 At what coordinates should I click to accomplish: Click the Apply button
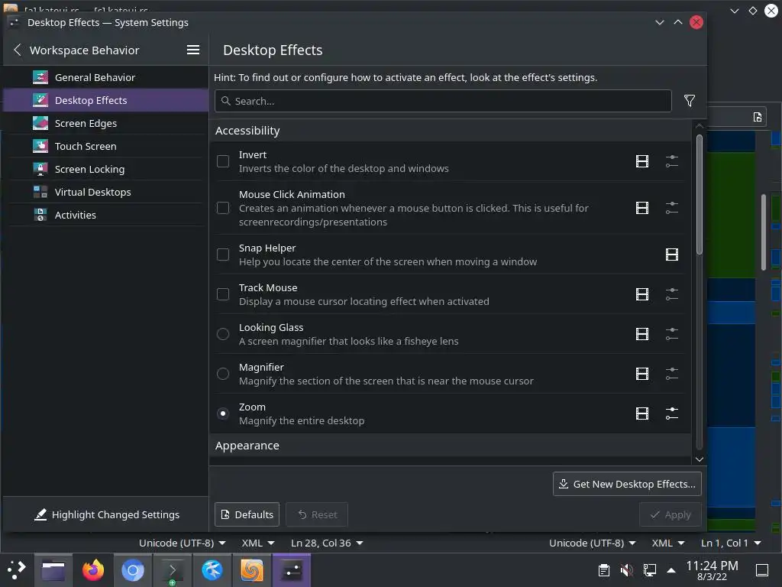671,514
